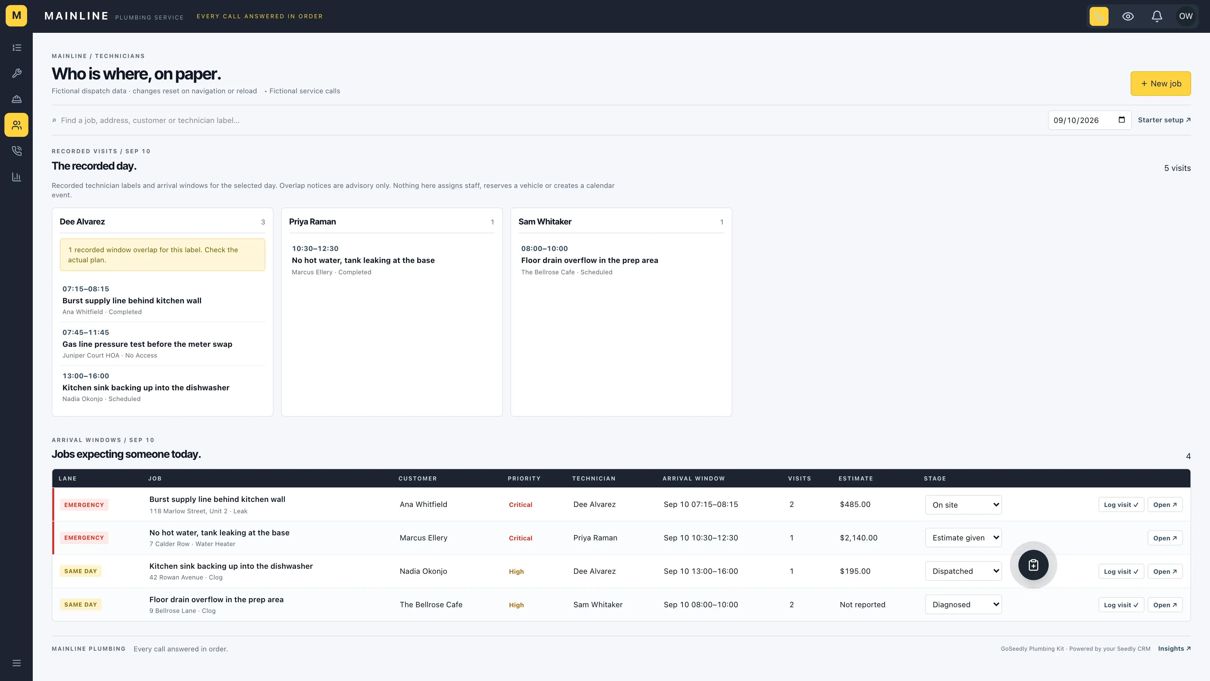
Task: Open stage dropdown showing On site
Action: tap(963, 505)
